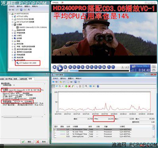Image resolution: width=158 pixels, height=148 pixels.
Task: Open the 查看(V) menu in Device Manager
Action: [27, 6]
